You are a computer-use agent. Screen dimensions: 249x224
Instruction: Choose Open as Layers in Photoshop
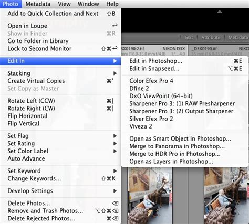point(184,162)
